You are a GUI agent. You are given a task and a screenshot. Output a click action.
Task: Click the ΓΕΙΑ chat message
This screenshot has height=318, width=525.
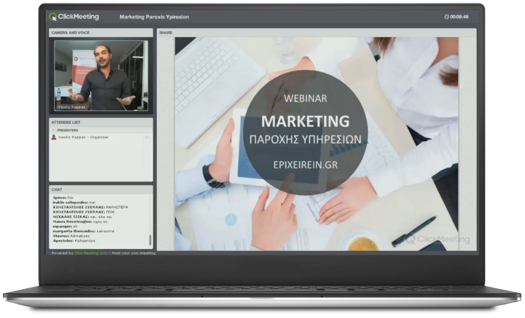point(84,212)
